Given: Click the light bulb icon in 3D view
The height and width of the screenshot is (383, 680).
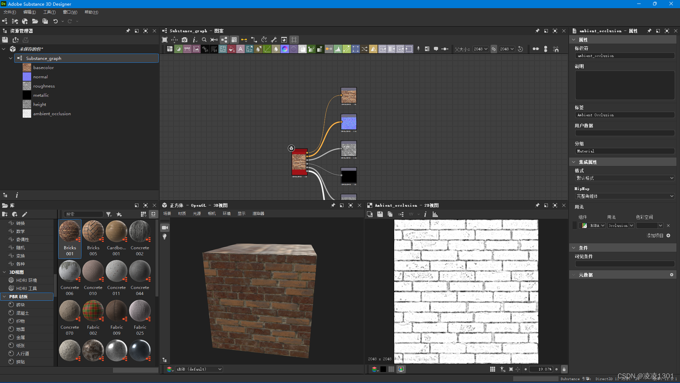Looking at the screenshot, I should (165, 237).
